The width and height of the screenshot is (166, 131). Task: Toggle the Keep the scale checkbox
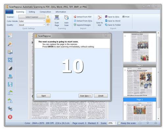(119, 123)
